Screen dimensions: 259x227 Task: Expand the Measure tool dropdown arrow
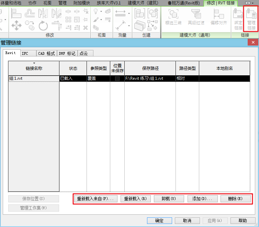(129, 13)
